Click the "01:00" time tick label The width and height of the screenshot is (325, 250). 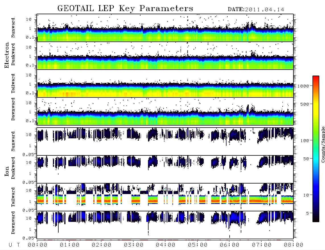[x=70, y=245]
